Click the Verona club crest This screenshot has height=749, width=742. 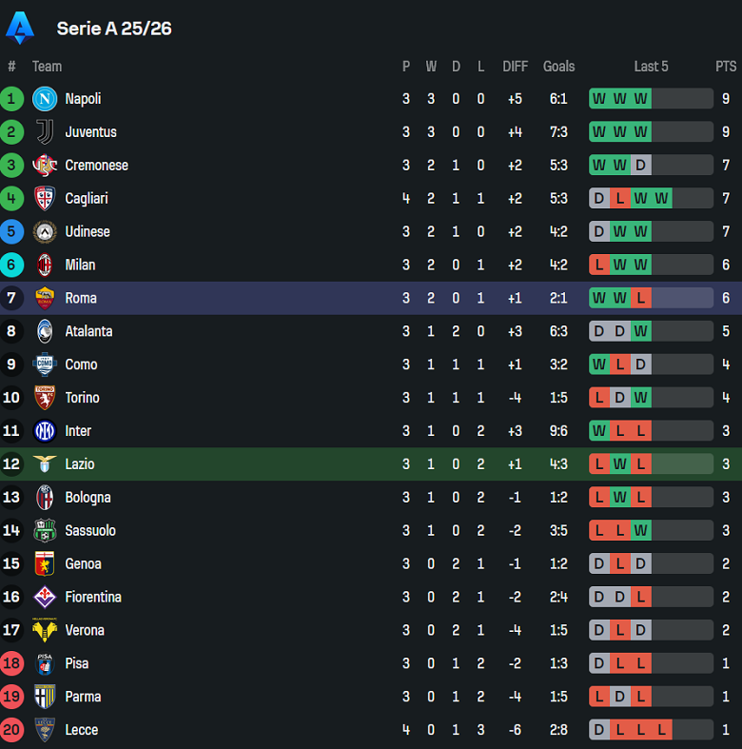pos(45,630)
